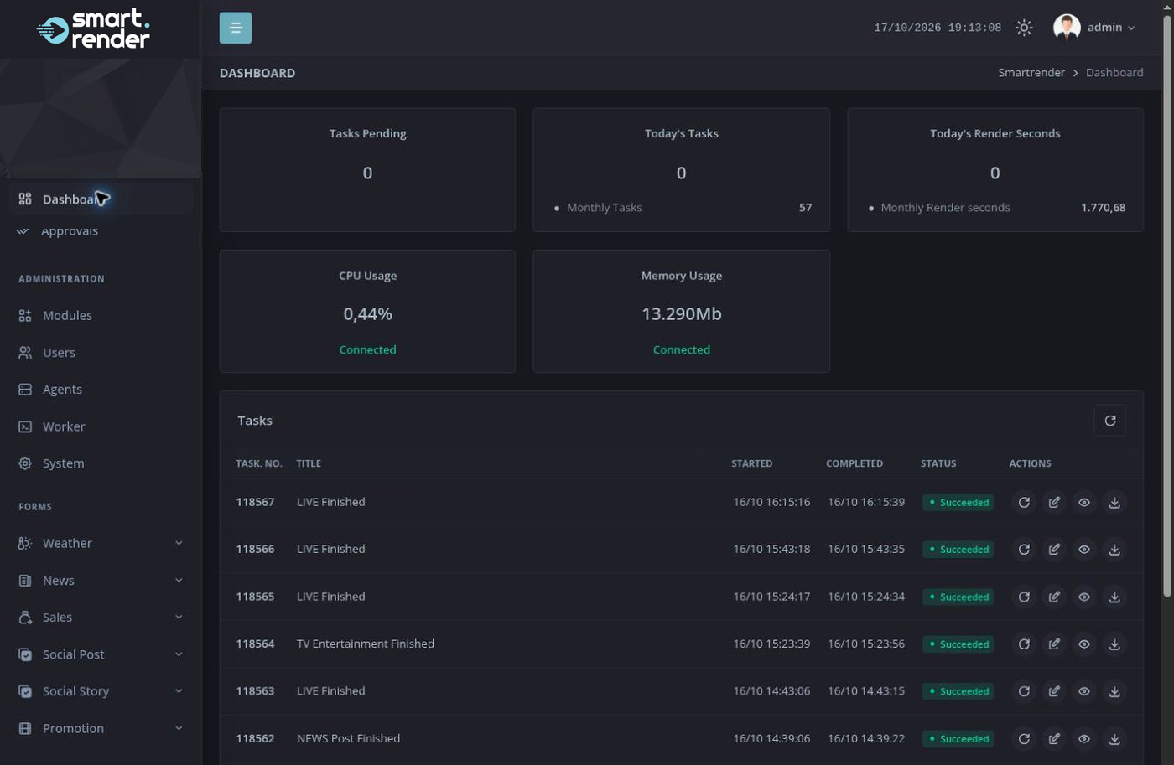Image resolution: width=1174 pixels, height=765 pixels.
Task: Download task 118564 output
Action: 1114,644
